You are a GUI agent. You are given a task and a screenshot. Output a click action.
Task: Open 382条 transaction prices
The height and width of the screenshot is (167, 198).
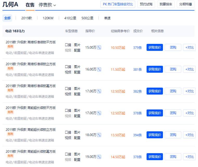coord(138,91)
